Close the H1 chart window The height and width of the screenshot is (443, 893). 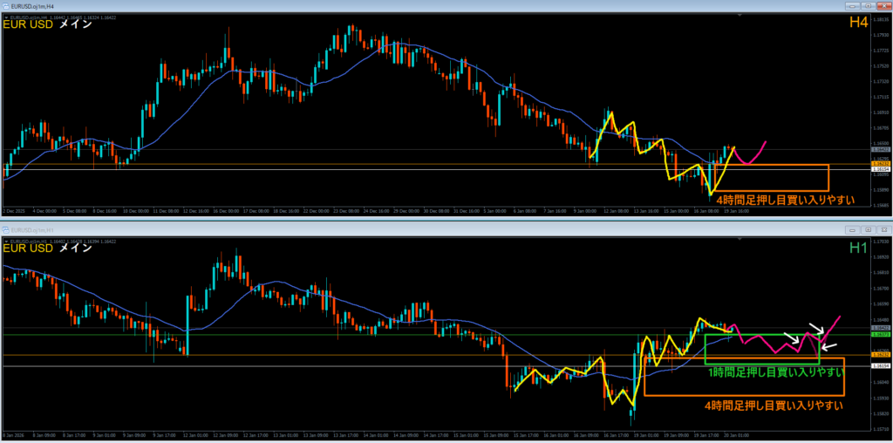[883, 228]
